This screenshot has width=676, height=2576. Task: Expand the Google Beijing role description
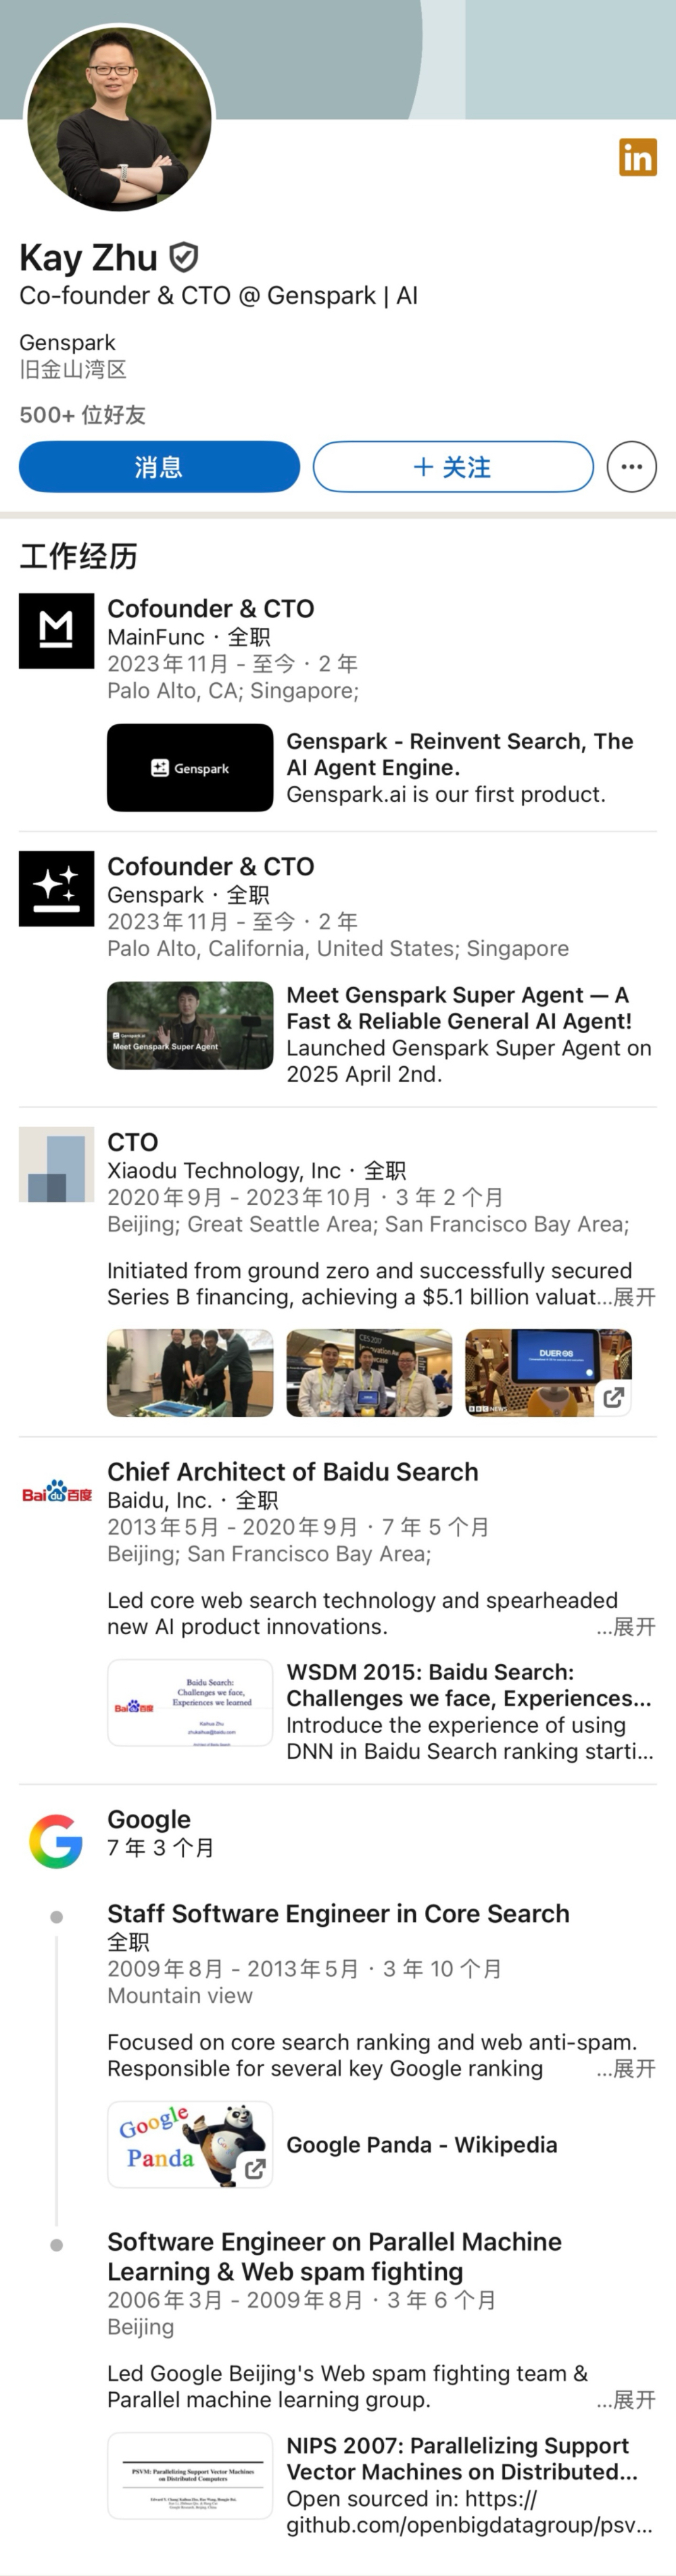[x=634, y=2400]
